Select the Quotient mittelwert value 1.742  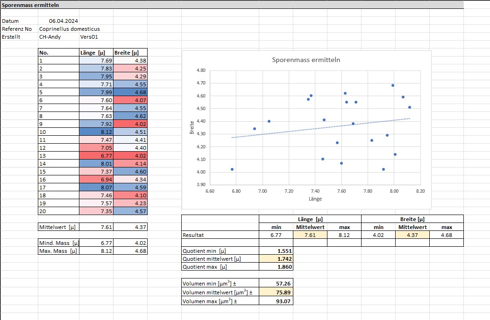point(277,258)
